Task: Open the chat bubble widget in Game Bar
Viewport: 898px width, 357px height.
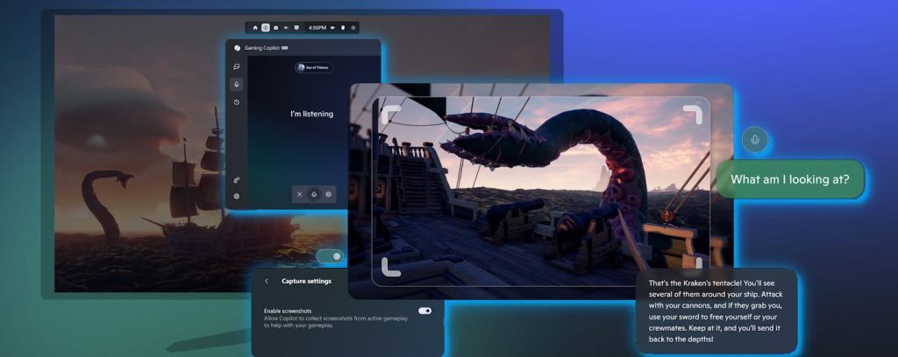Action: tap(296, 27)
